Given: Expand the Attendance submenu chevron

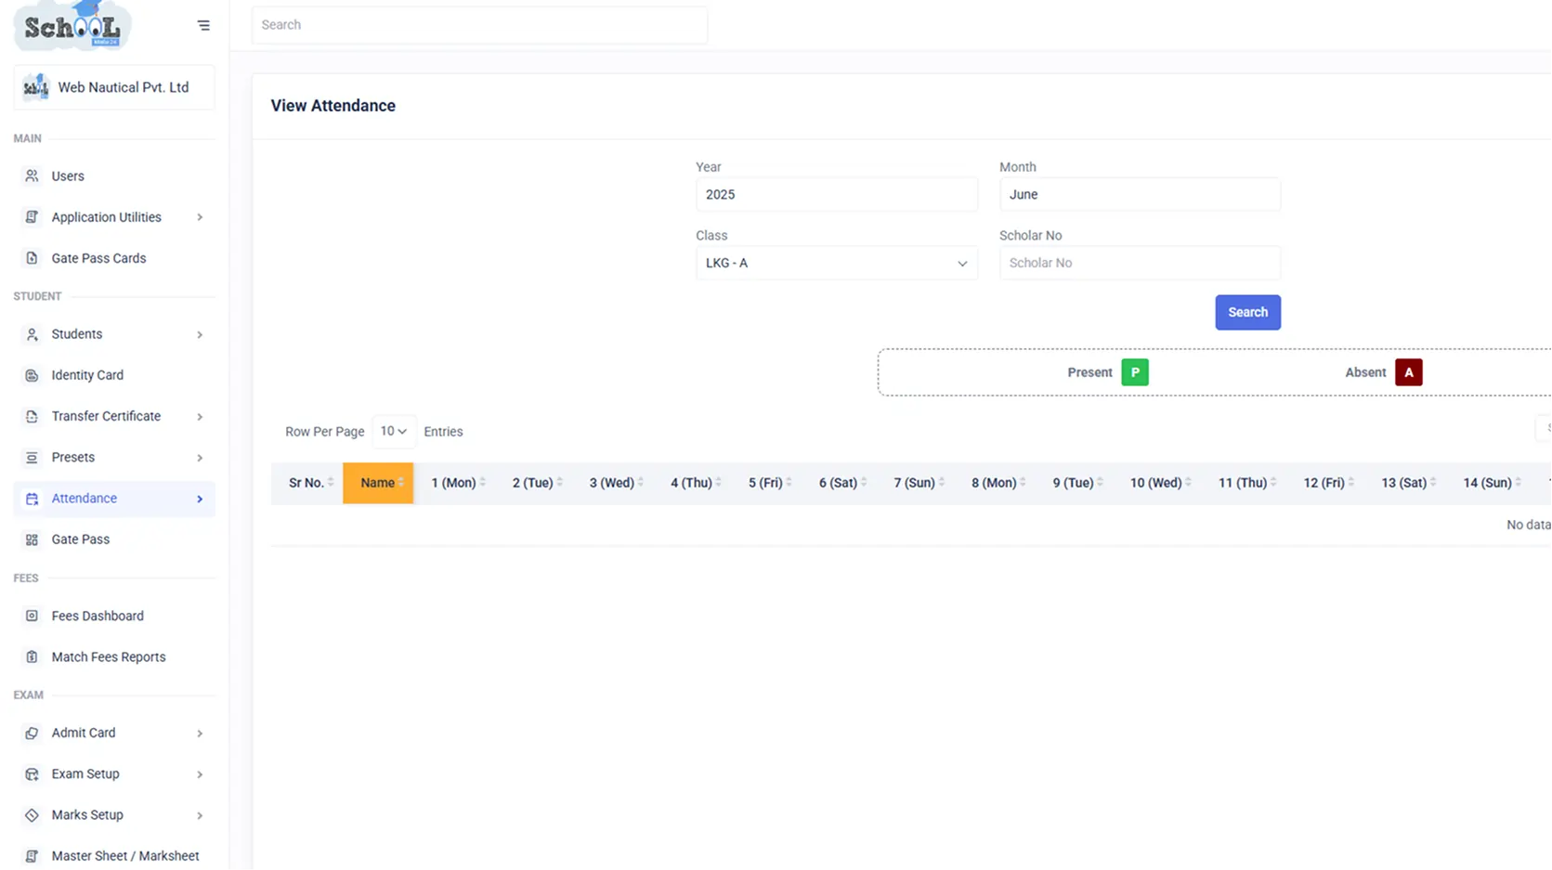Looking at the screenshot, I should click(200, 499).
